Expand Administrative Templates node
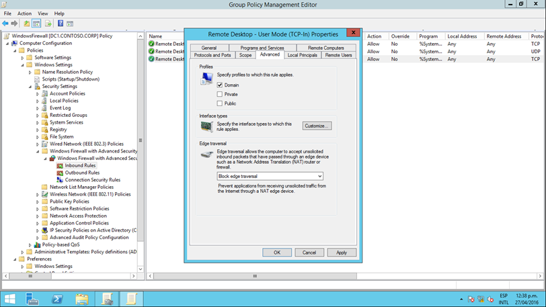Viewport: 546px width, 307px height. 23,252
